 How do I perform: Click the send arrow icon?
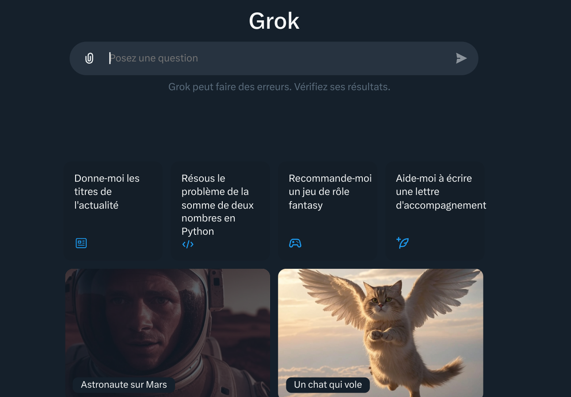click(461, 58)
